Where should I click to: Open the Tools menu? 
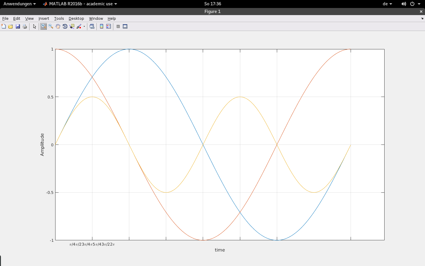(x=59, y=18)
